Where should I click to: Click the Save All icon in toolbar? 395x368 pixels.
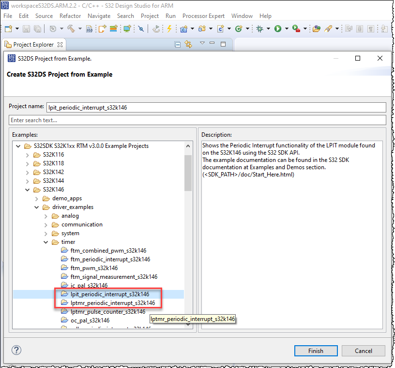pos(37,29)
